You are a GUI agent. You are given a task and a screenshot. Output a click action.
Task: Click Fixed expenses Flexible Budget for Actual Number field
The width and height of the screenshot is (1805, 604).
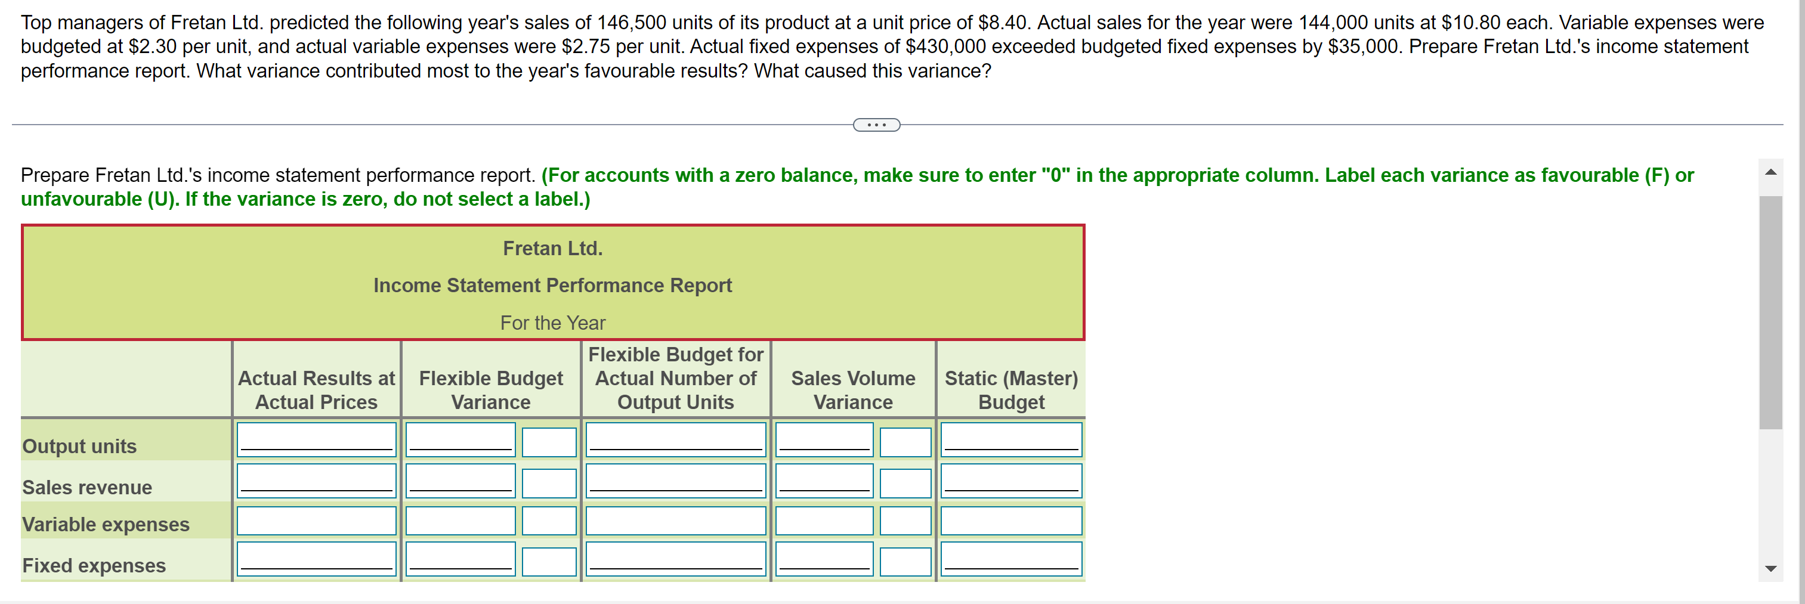pos(675,559)
